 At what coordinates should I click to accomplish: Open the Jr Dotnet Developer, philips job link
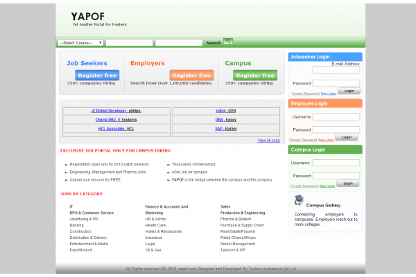(x=116, y=111)
